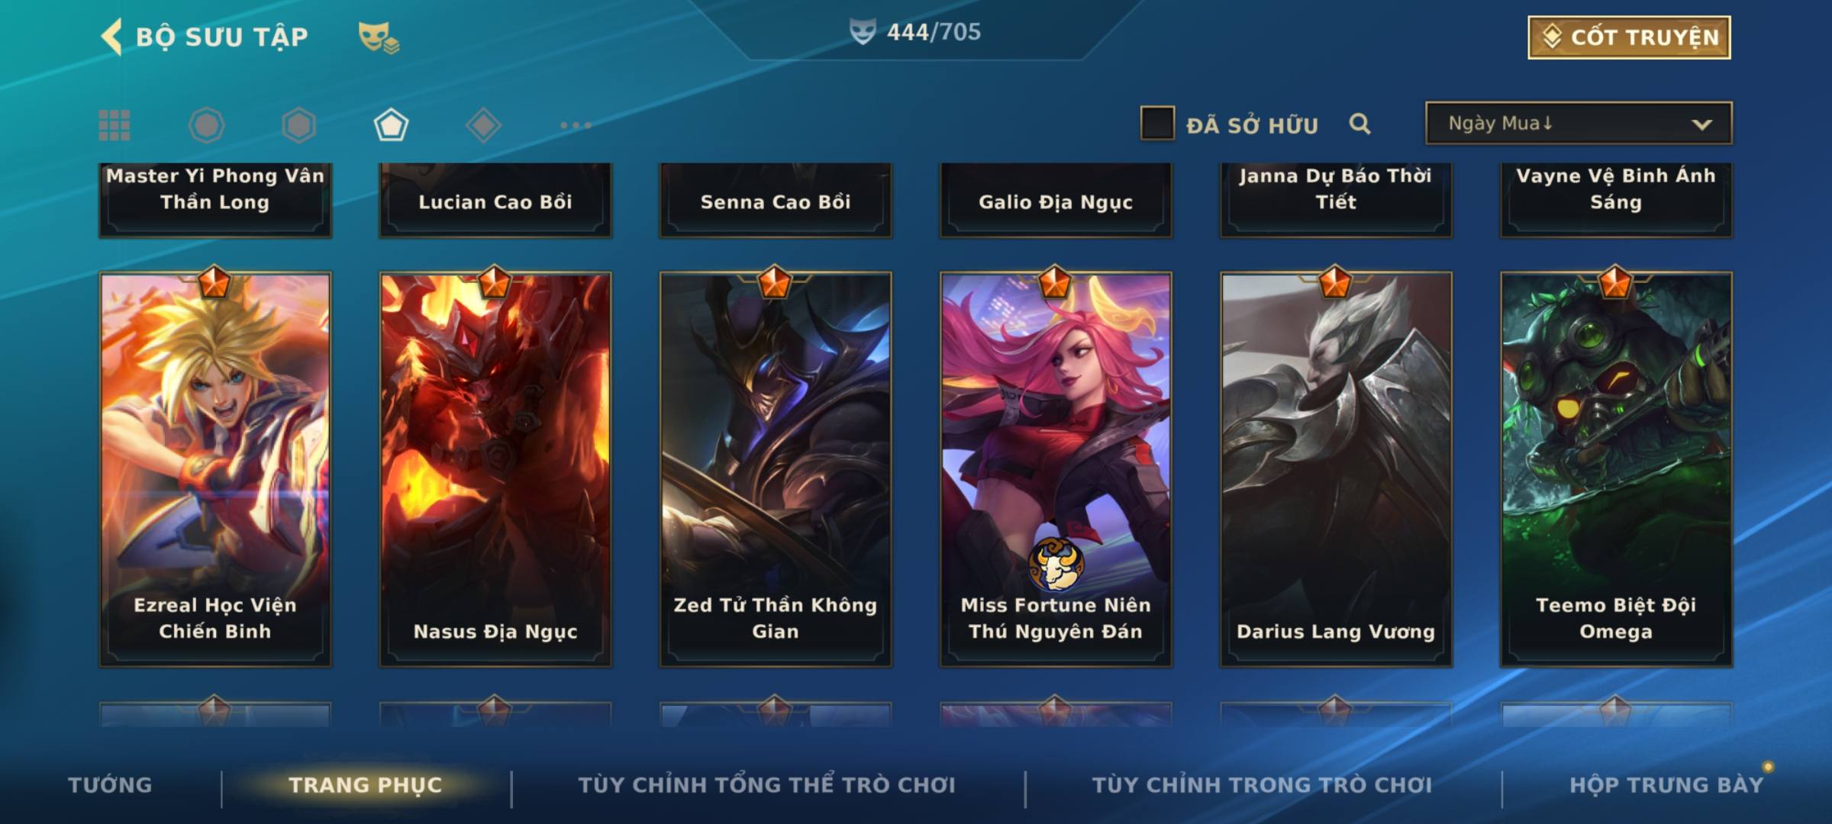Open the Hộp Trưng Bày tab
Screen dimensions: 1832x824
1666,785
